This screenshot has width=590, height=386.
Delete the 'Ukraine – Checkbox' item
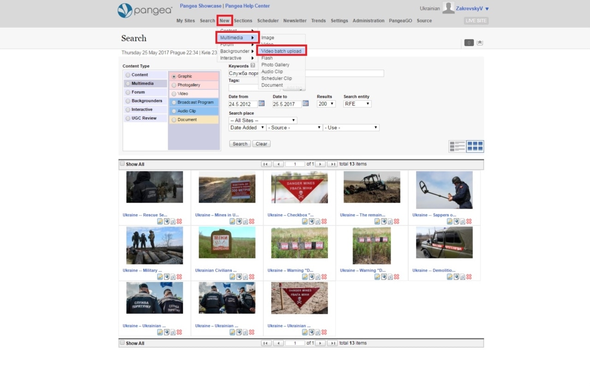click(324, 222)
